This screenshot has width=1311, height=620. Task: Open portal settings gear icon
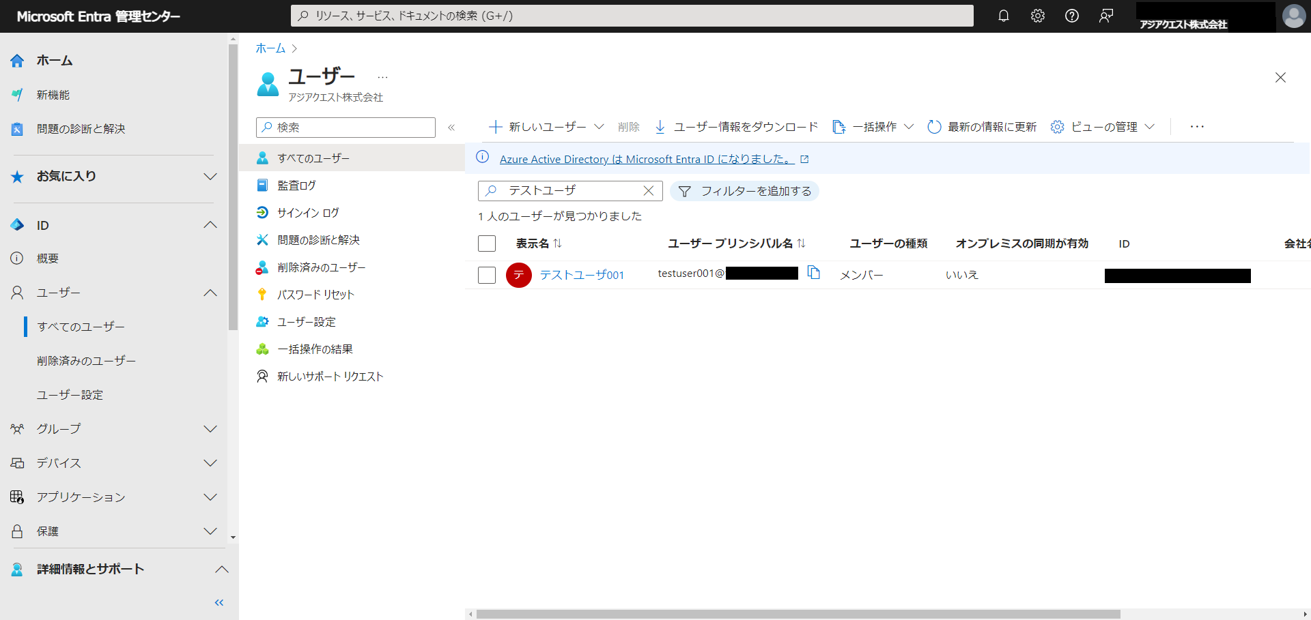coord(1037,16)
